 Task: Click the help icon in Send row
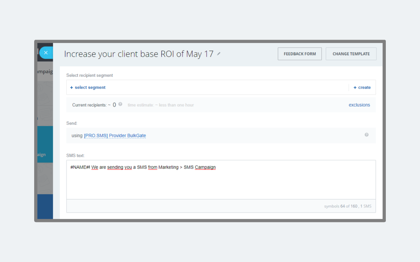click(x=367, y=135)
